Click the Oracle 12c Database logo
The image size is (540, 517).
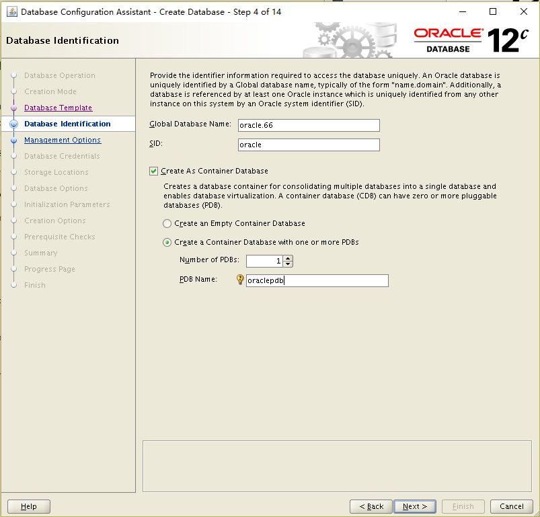[x=471, y=40]
